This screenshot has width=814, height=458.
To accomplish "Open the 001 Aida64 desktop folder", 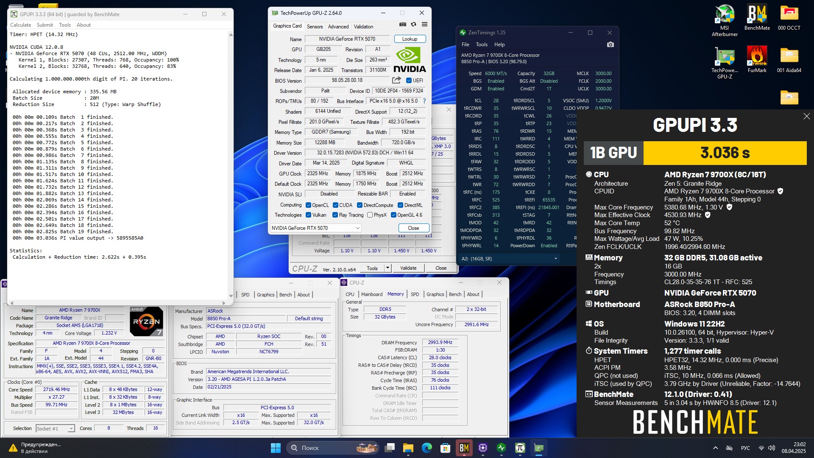I will (x=789, y=60).
